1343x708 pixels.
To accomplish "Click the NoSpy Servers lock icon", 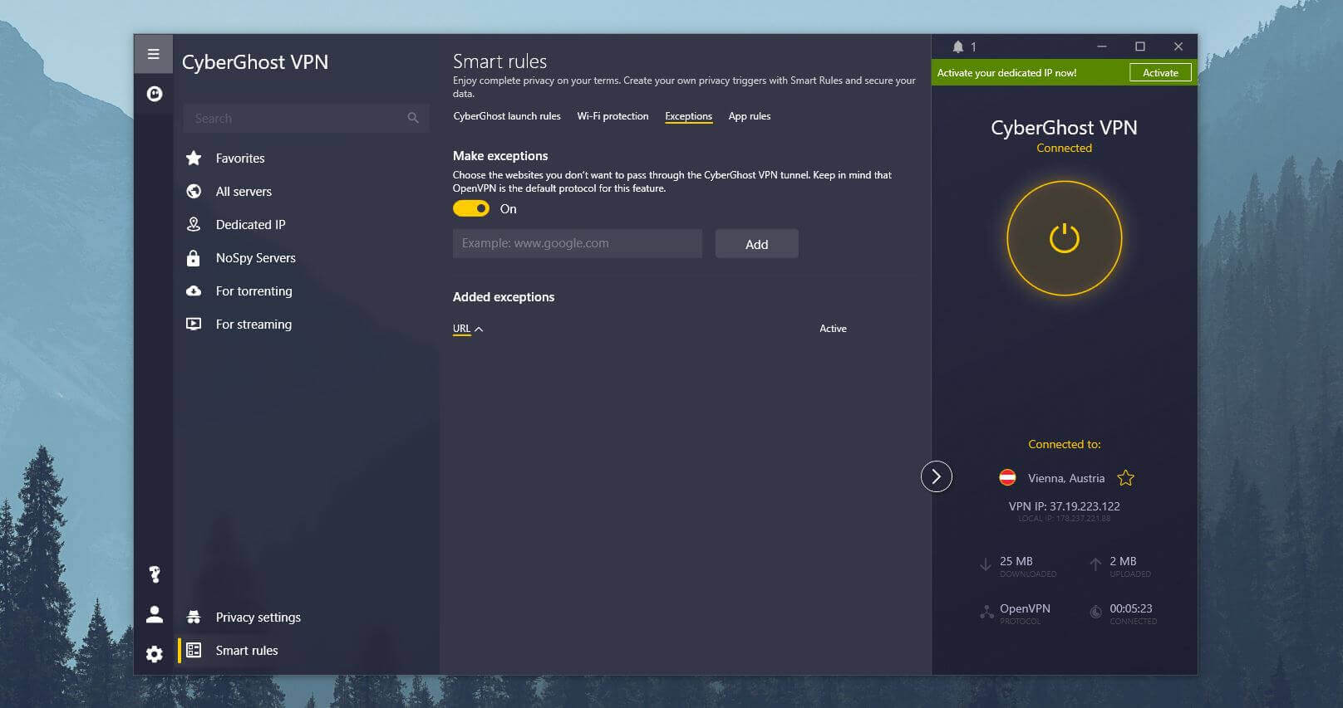I will [194, 258].
